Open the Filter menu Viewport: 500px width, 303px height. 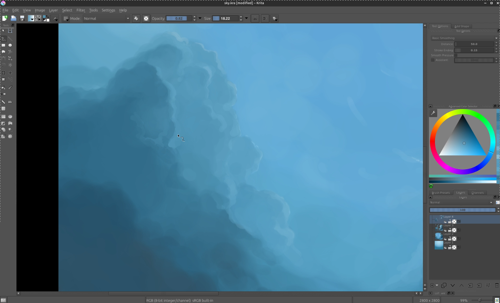[x=81, y=10]
